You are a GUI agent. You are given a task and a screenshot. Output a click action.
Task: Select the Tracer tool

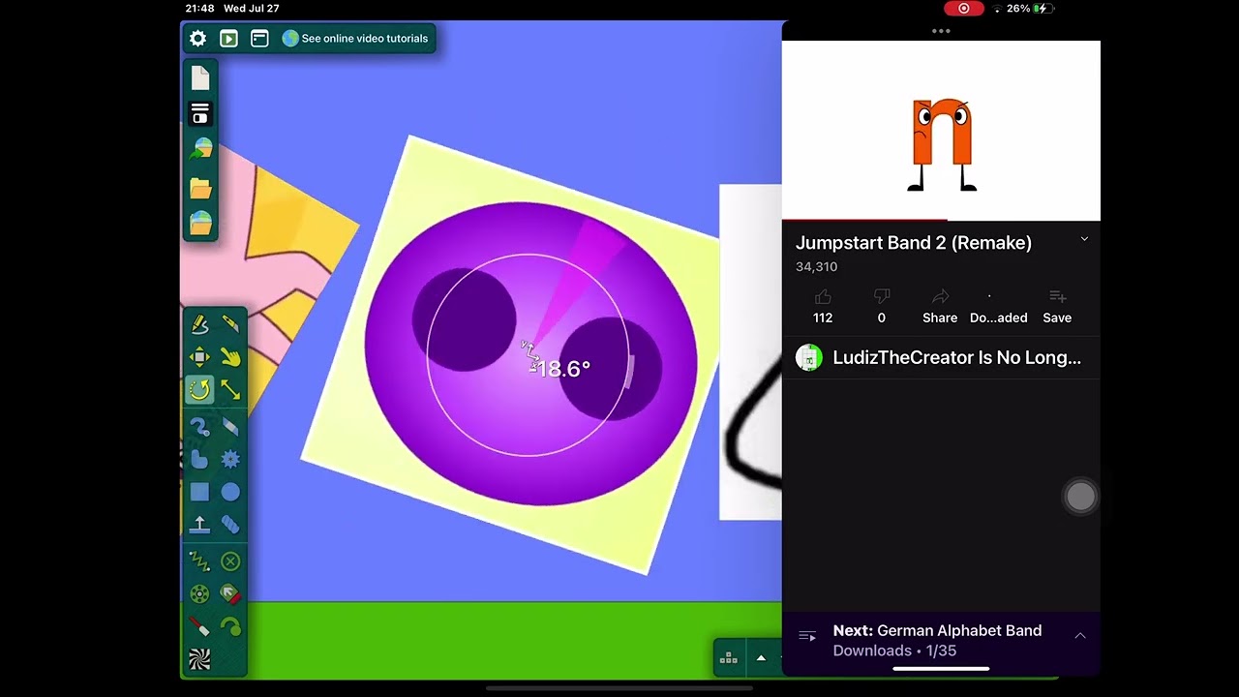(230, 626)
